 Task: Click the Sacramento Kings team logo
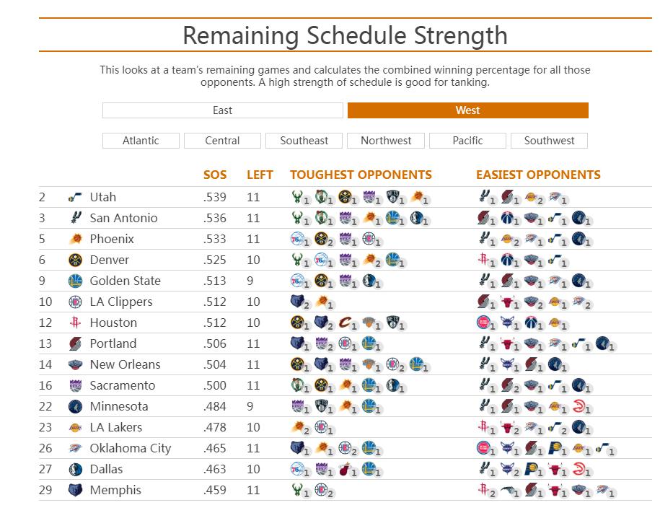tap(75, 385)
